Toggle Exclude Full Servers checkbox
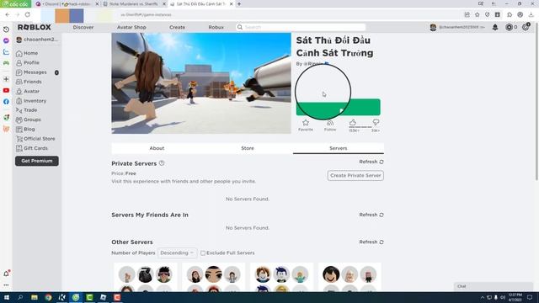 (x=203, y=252)
